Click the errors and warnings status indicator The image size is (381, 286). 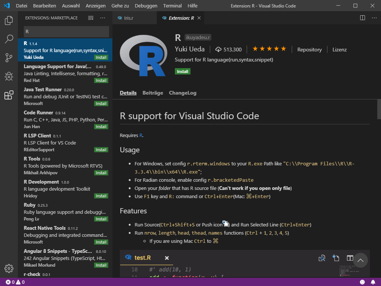[15, 282]
